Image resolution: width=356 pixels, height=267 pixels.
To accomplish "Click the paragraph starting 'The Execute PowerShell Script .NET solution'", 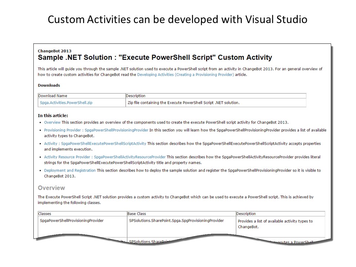I will [x=175, y=200].
